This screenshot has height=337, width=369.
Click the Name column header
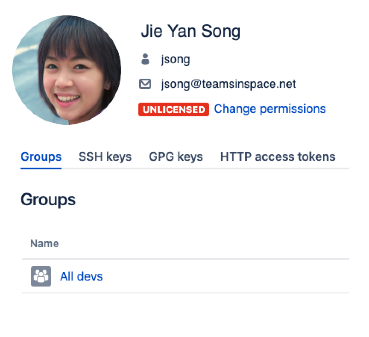(44, 244)
